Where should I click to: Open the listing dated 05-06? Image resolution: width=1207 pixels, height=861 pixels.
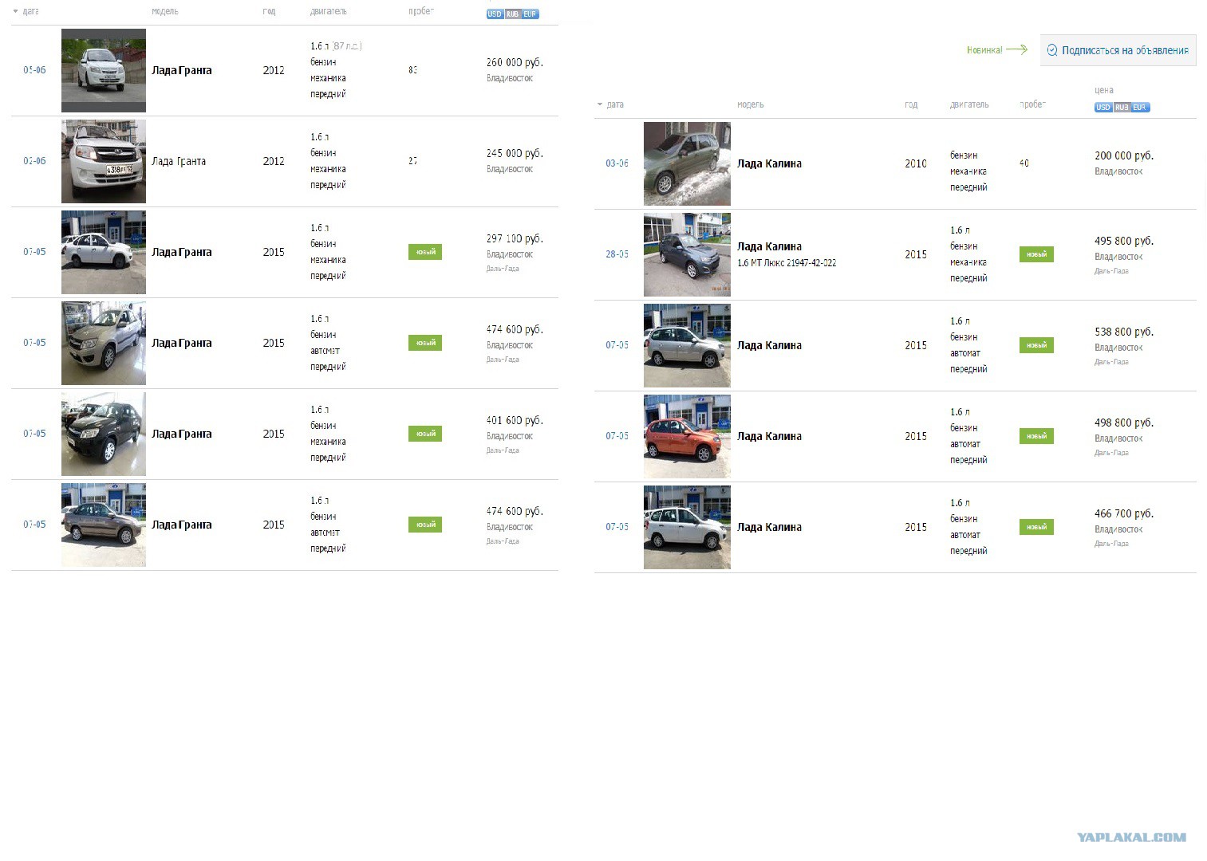[34, 70]
